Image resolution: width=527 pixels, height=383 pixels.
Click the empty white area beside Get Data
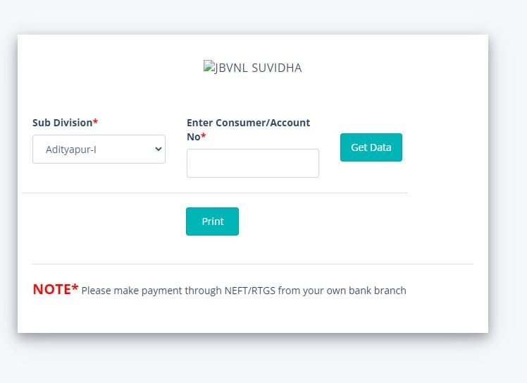[x=444, y=148]
